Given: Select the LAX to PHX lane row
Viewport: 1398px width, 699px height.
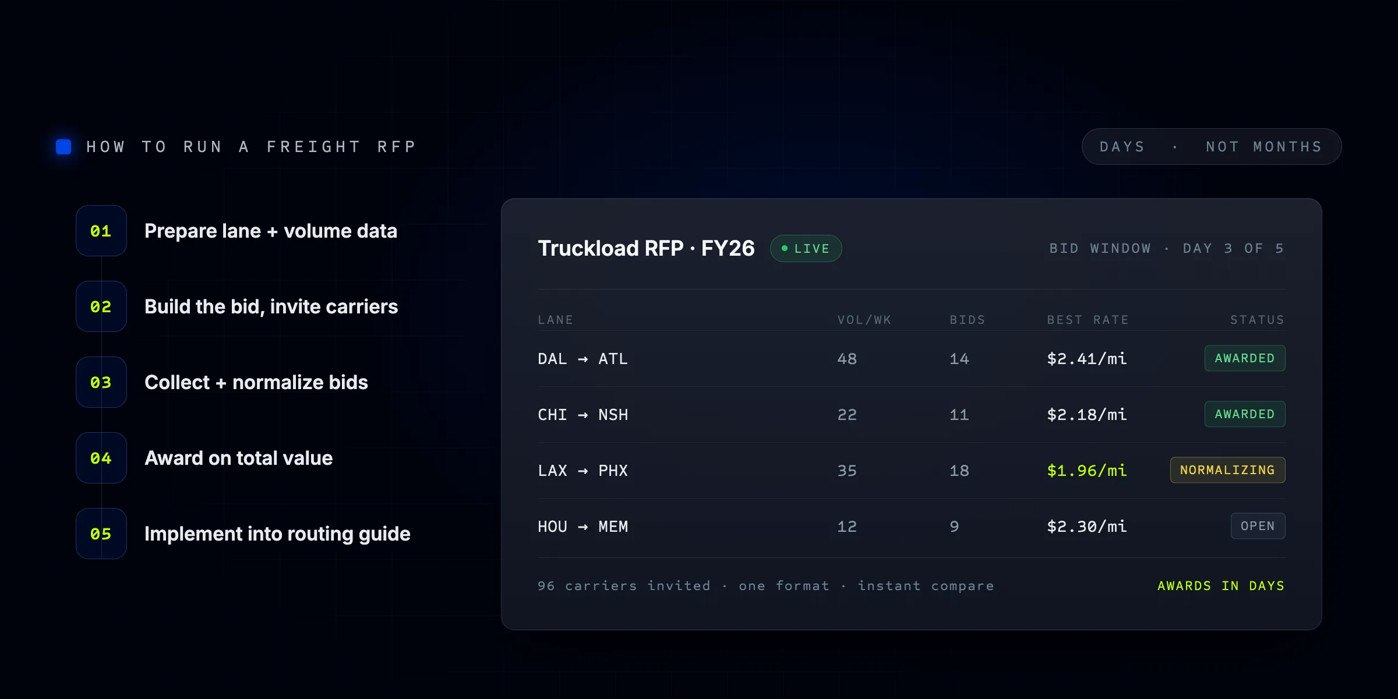Looking at the screenshot, I should click(912, 470).
